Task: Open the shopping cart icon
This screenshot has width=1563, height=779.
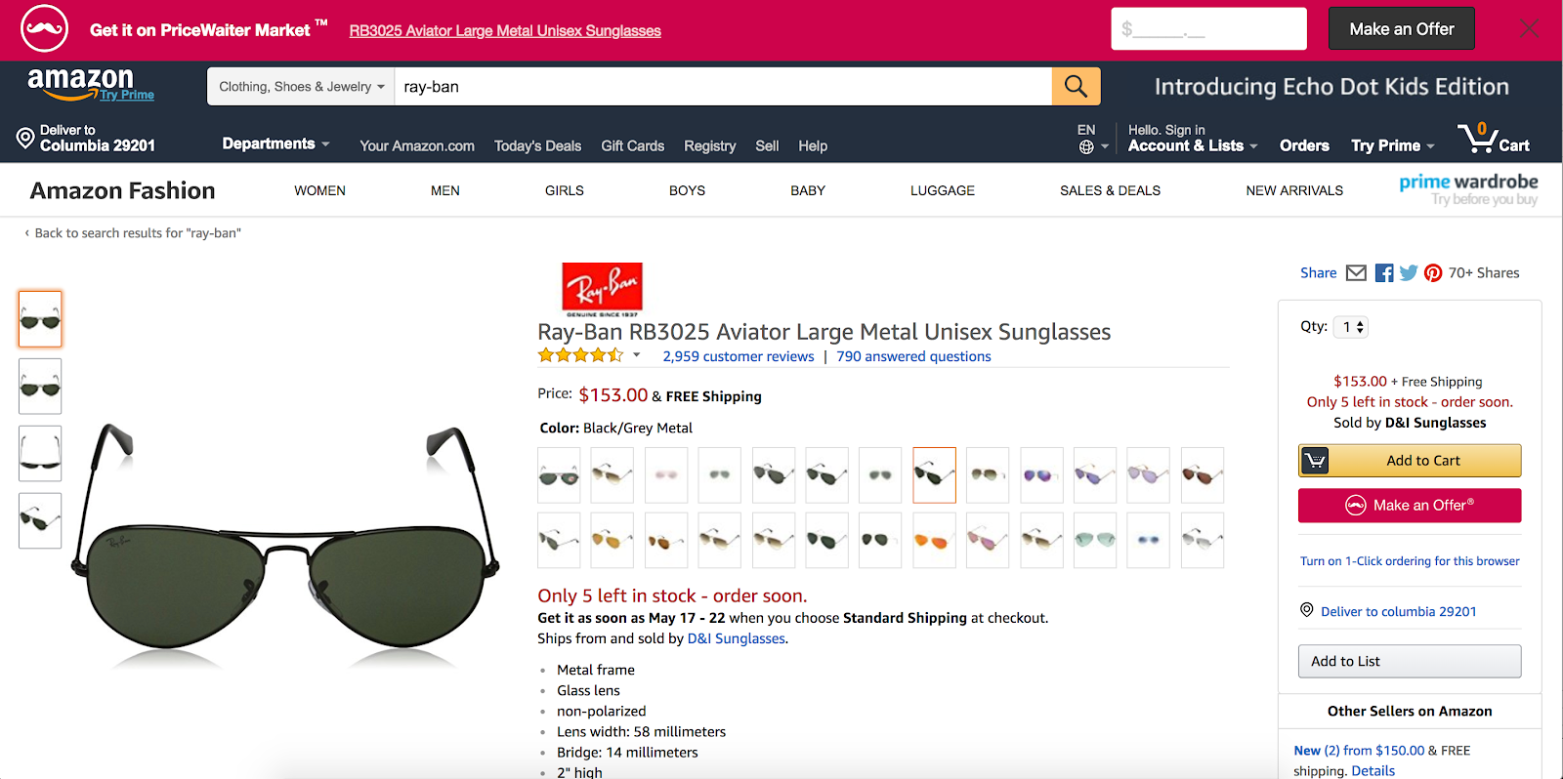Action: tap(1493, 140)
